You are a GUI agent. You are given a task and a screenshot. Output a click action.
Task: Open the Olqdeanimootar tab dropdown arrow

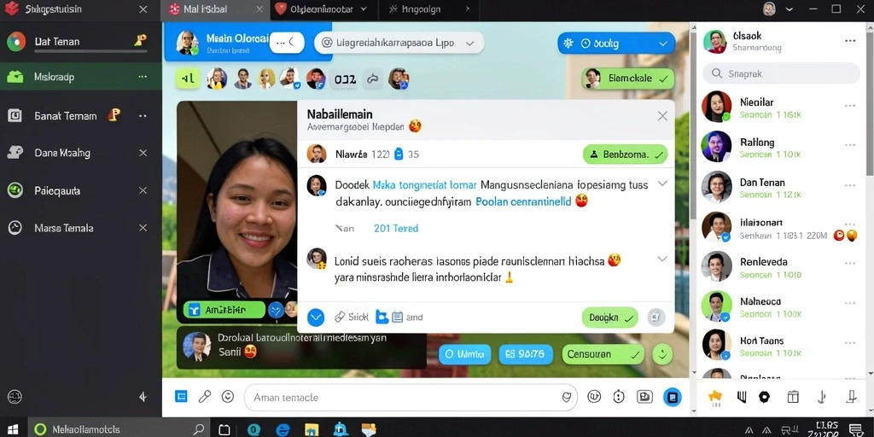[x=364, y=9]
